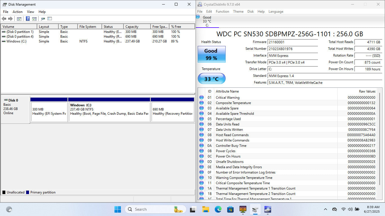Click the Refresh disk icon in the toolbar

coord(43,19)
